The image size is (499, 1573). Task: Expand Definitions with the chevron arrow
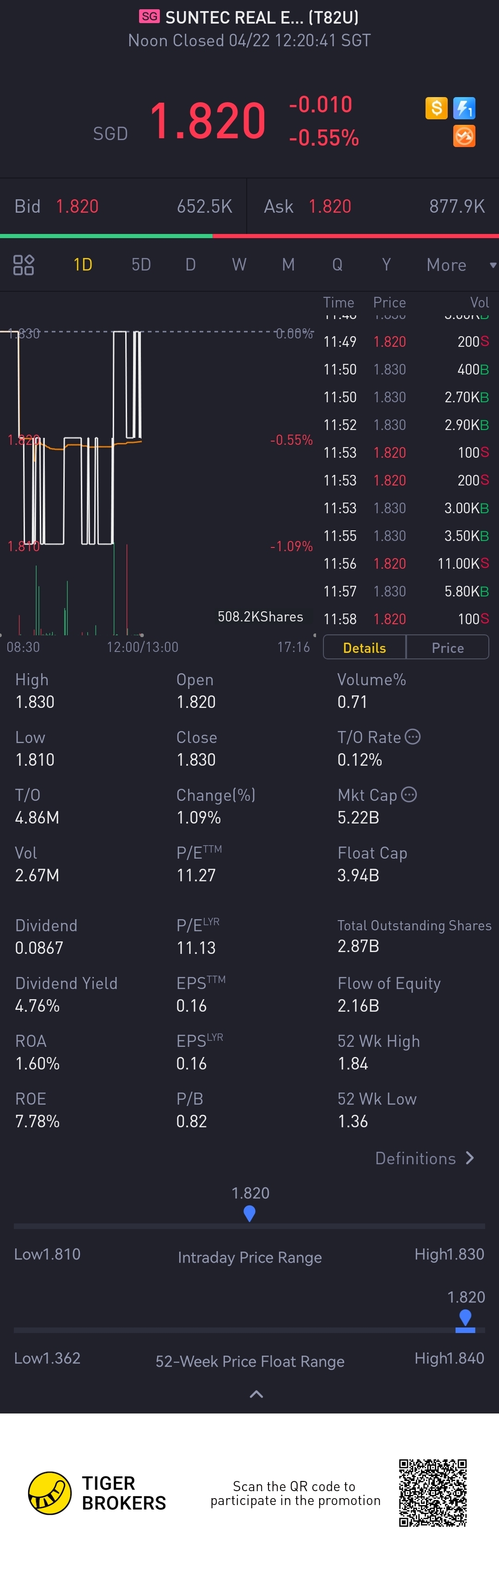click(x=470, y=1158)
